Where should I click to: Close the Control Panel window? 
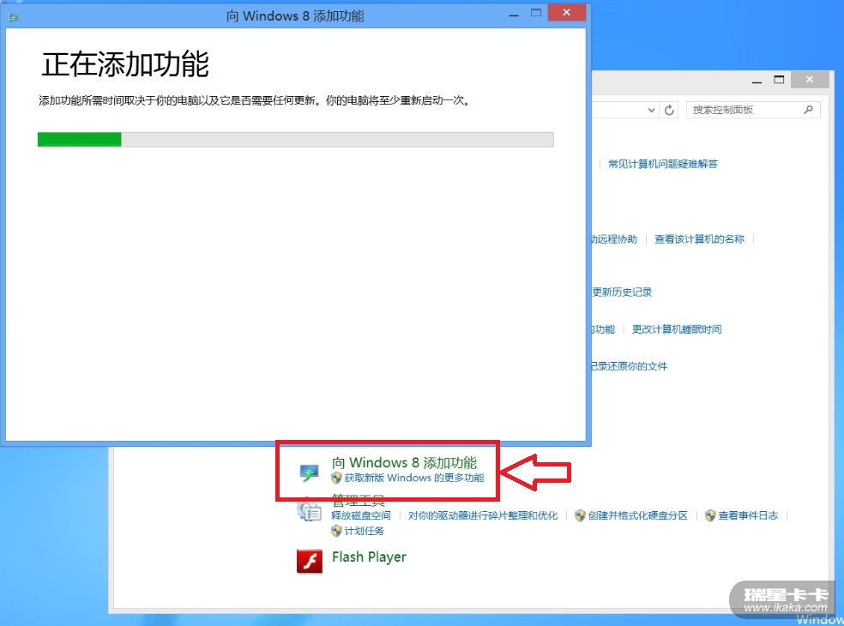coord(810,80)
